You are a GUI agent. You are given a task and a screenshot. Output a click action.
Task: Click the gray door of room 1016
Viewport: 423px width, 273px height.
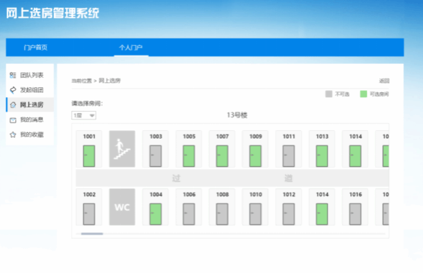tap(355, 214)
